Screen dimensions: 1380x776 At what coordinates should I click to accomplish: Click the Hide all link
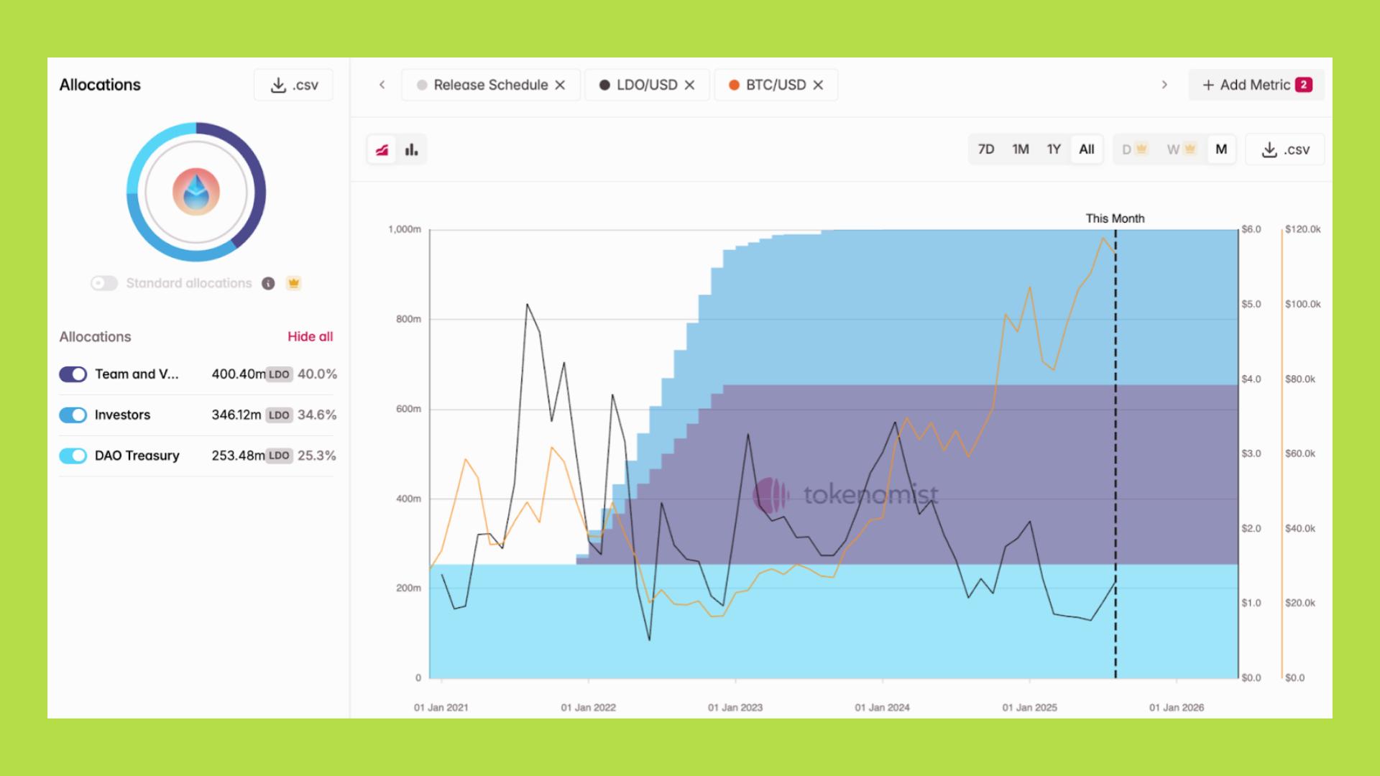[310, 336]
